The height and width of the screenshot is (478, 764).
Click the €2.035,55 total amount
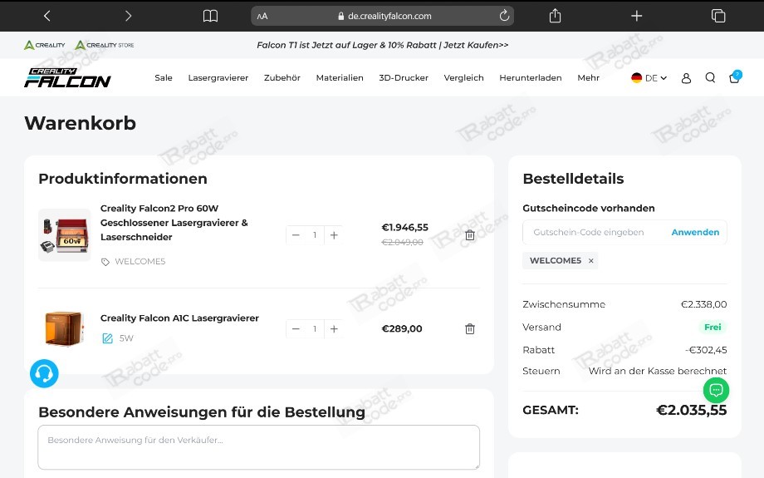click(692, 410)
